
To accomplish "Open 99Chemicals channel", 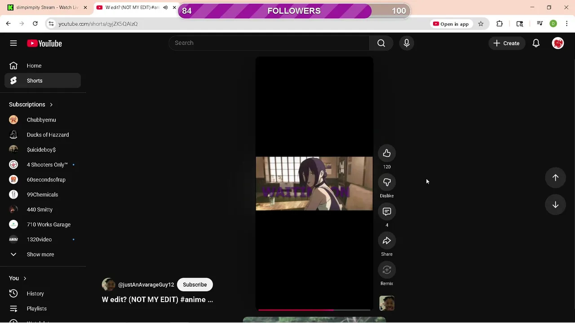I will [43, 195].
